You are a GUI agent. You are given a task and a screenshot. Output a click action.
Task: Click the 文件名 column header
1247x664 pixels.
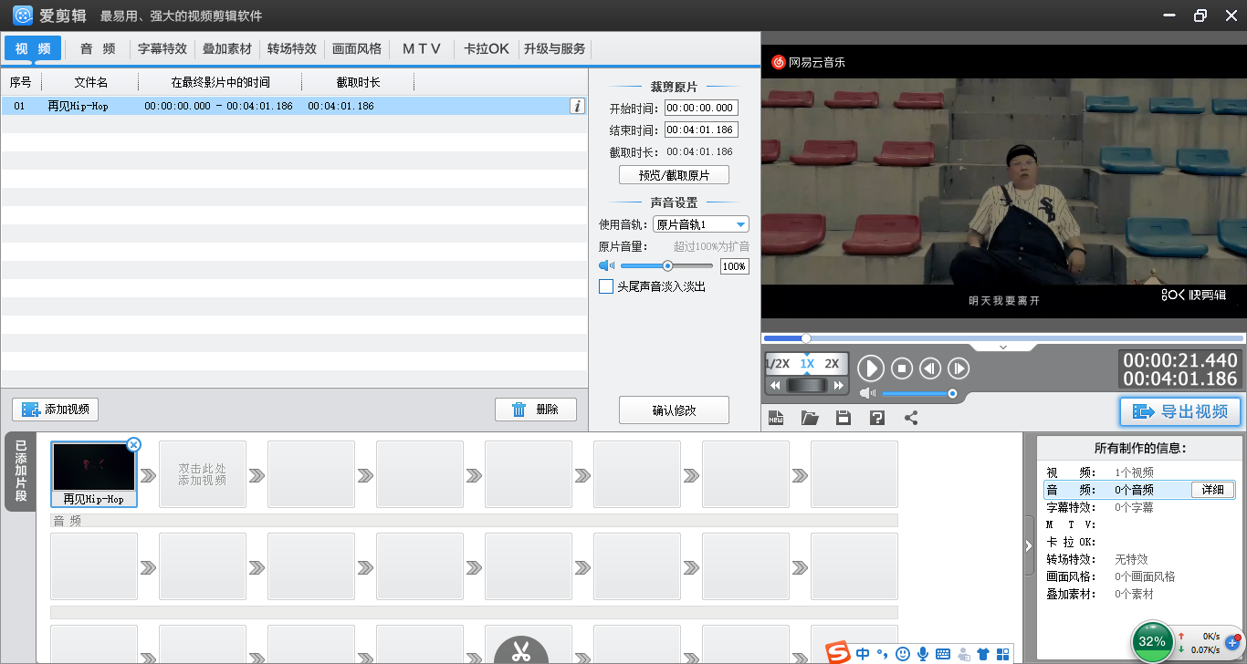[x=90, y=82]
